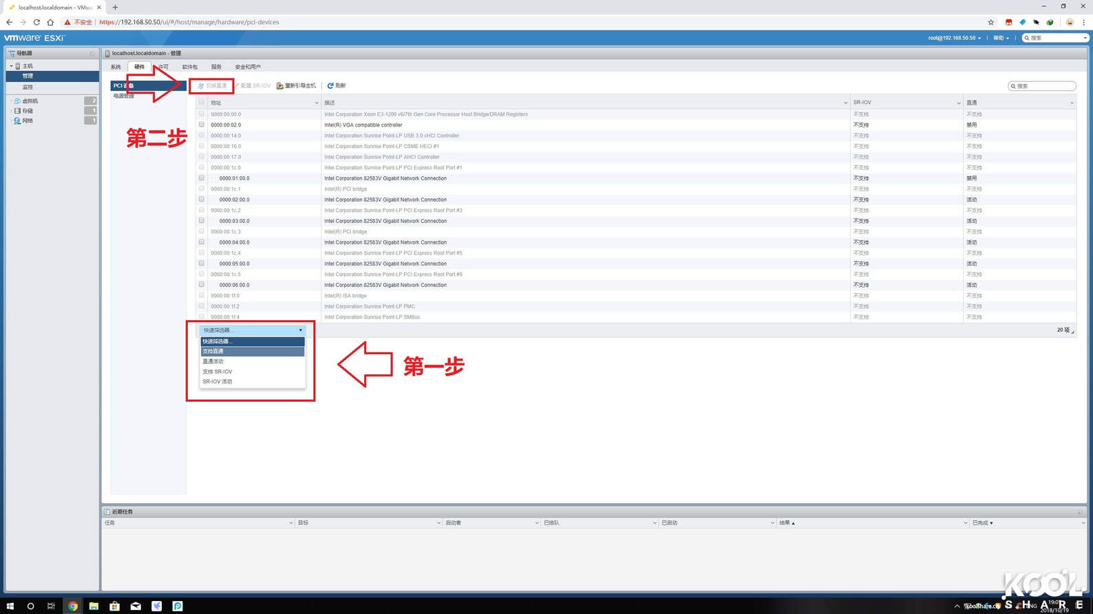Switch to the Packages (软件包) tab
The width and height of the screenshot is (1093, 614).
[190, 67]
